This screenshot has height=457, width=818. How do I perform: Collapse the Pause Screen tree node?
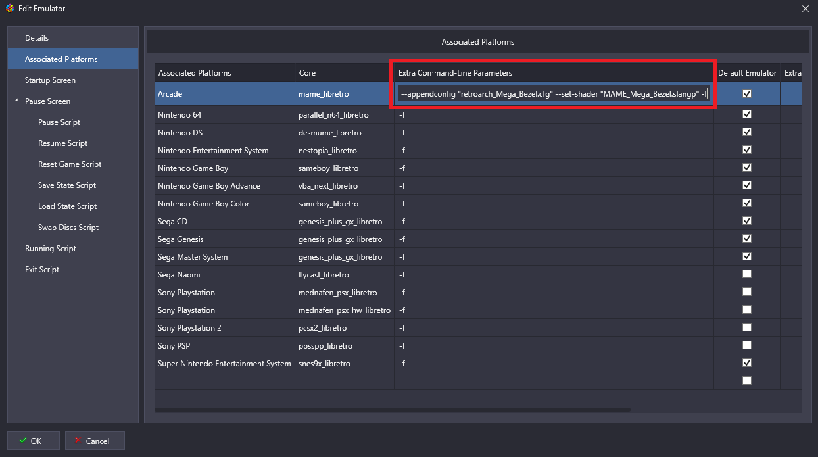click(x=16, y=101)
